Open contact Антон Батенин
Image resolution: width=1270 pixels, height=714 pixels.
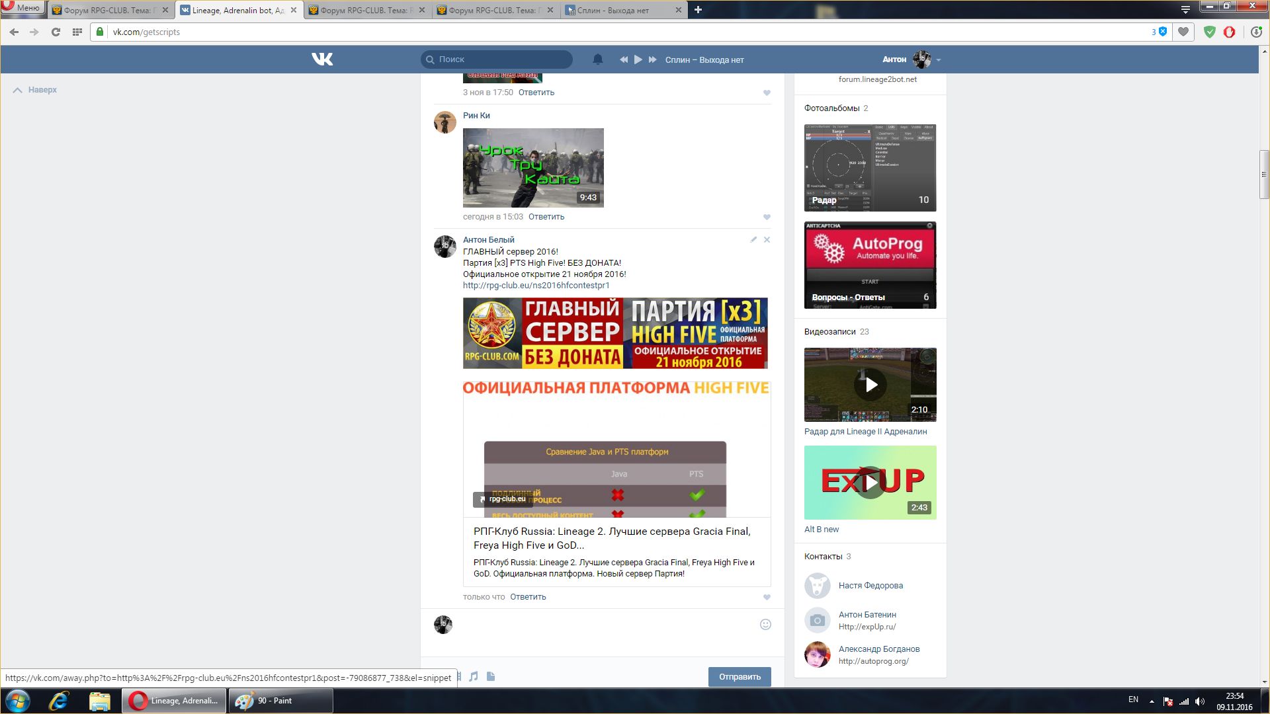pos(867,615)
